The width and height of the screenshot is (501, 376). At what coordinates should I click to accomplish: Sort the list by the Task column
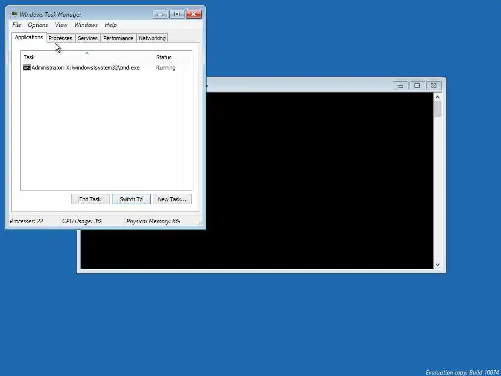pyautogui.click(x=87, y=57)
